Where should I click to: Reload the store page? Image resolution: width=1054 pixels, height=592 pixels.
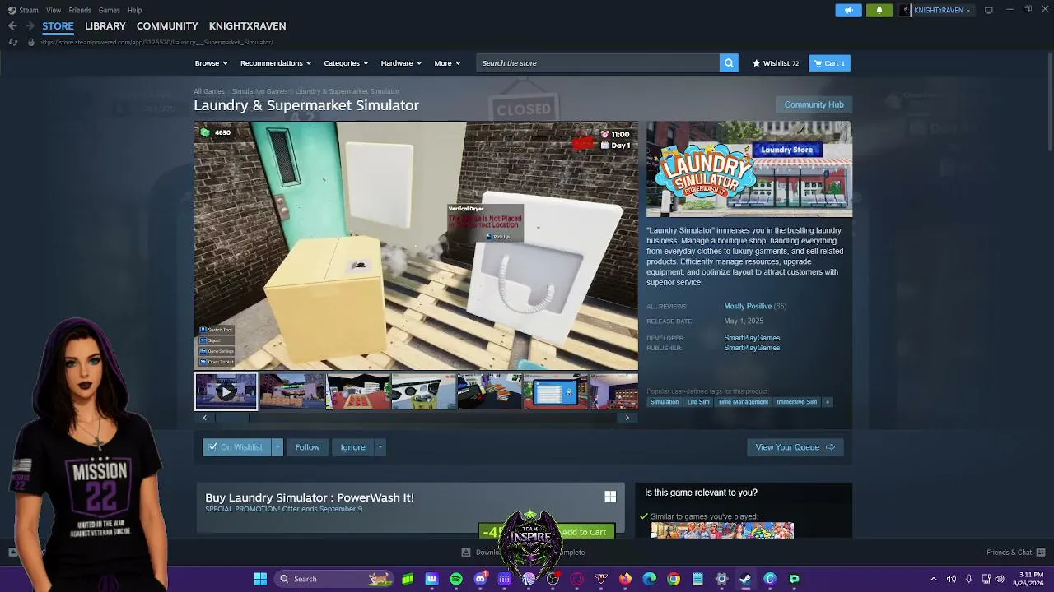click(x=12, y=42)
